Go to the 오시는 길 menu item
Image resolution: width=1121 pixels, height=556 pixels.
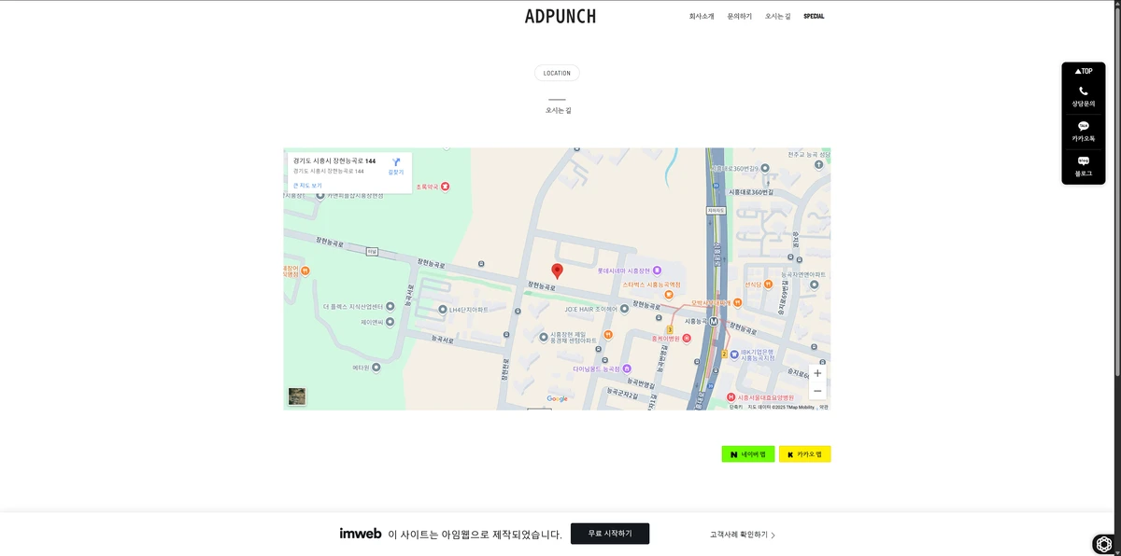point(778,16)
